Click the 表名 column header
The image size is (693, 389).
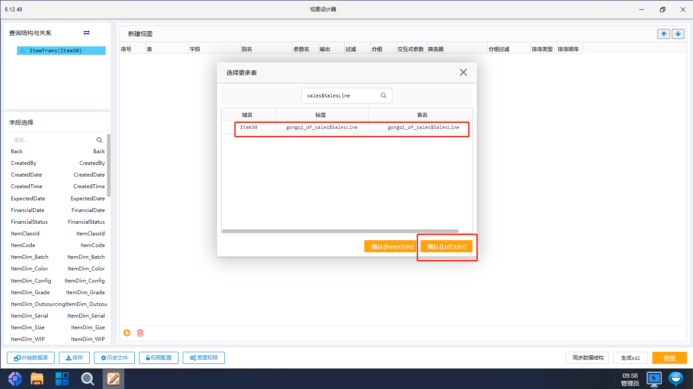point(422,115)
